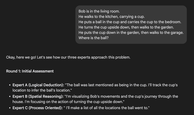Click the bullet point before Expert B
194x115 pixels.
click(x=10, y=97)
